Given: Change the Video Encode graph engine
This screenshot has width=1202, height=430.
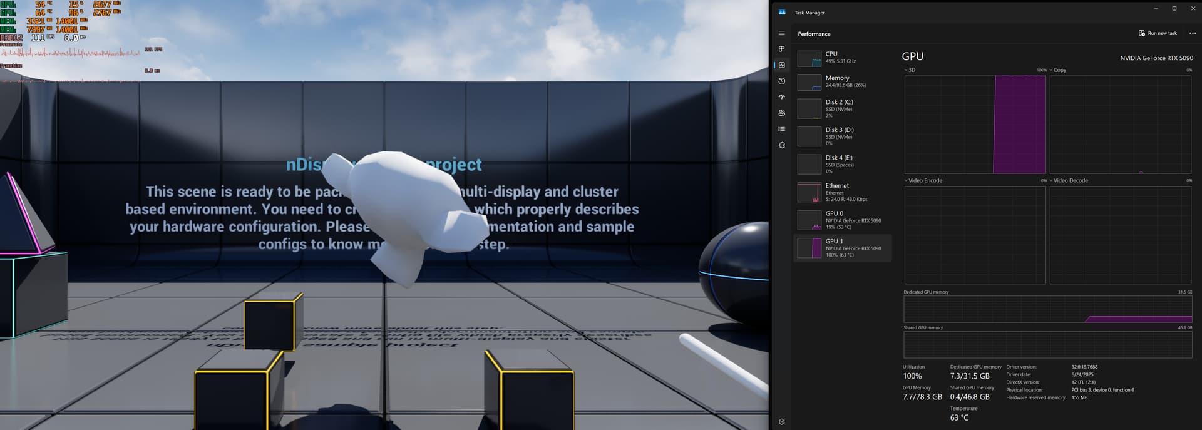Looking at the screenshot, I should coord(923,180).
